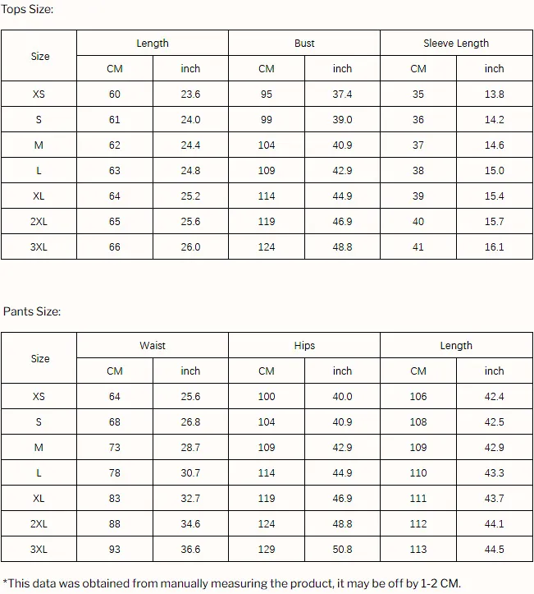The image size is (534, 594).
Task: Click the manual measurement disclaimer note
Action: tap(232, 583)
